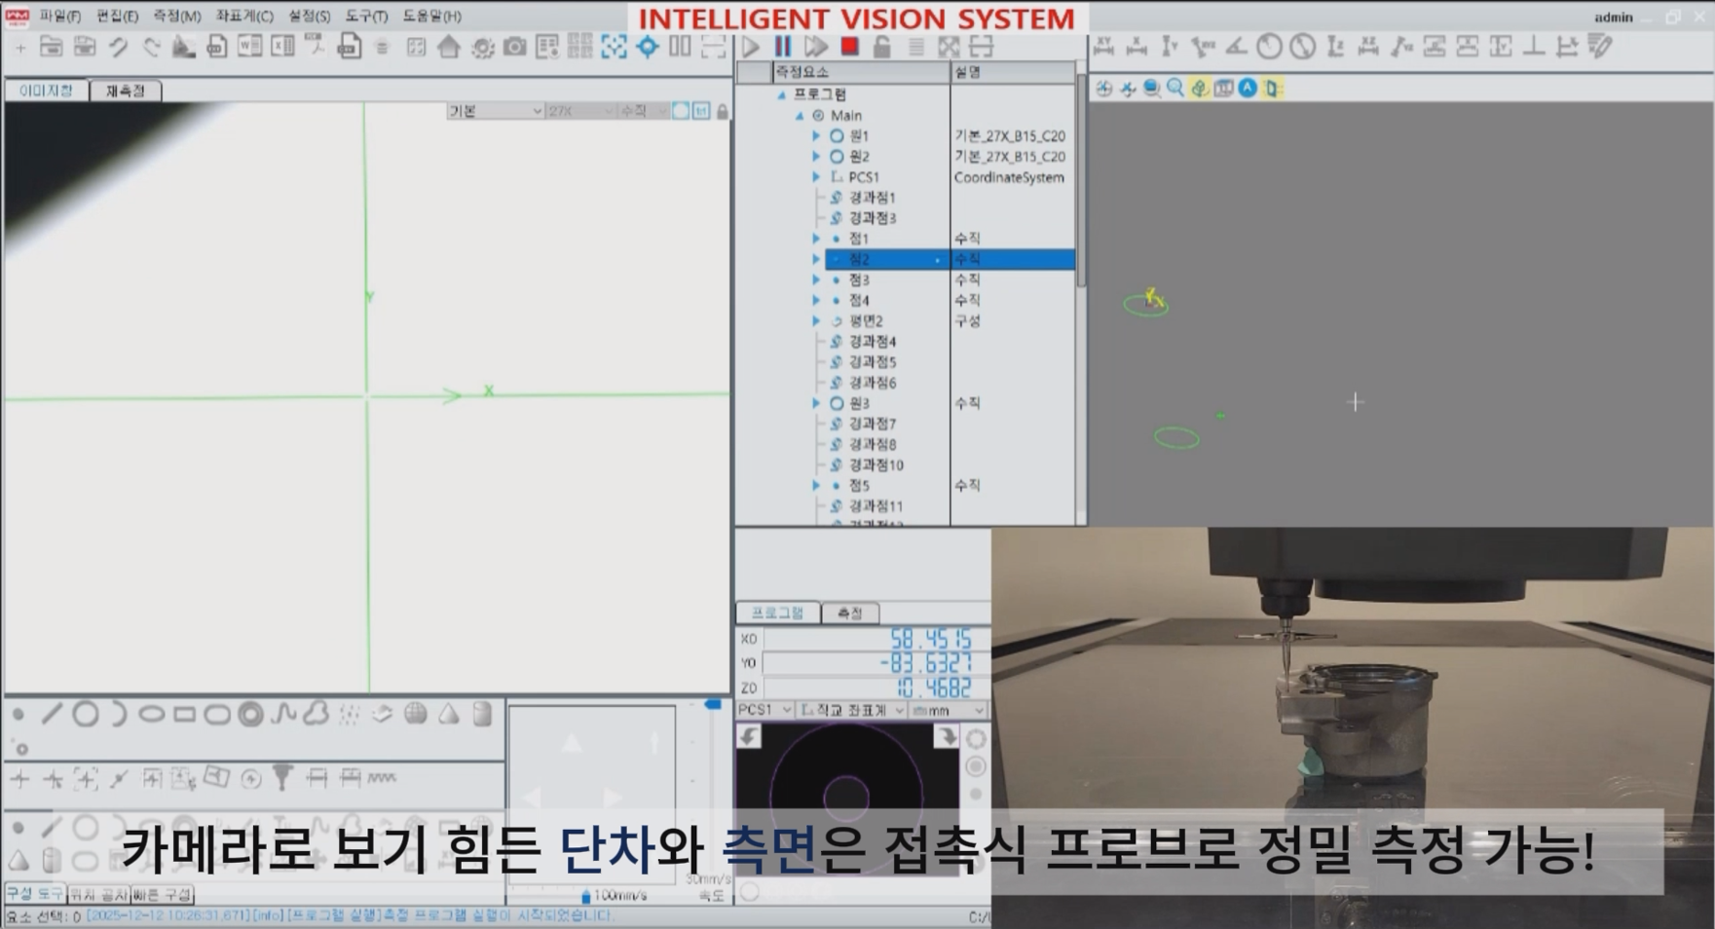Image resolution: width=1715 pixels, height=929 pixels.
Task: Click the home position icon
Action: coord(449,47)
